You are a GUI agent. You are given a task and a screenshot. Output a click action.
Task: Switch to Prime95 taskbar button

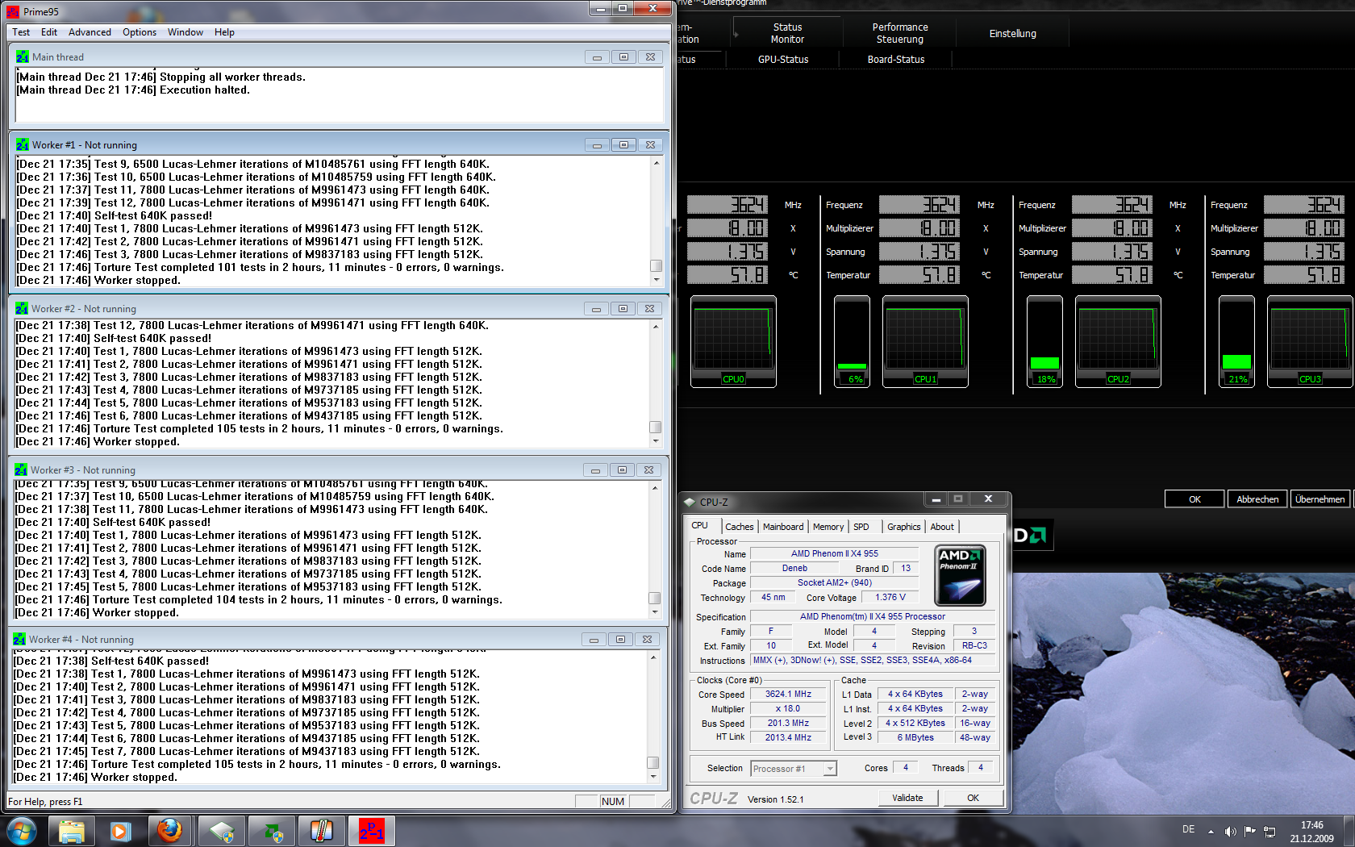click(371, 831)
